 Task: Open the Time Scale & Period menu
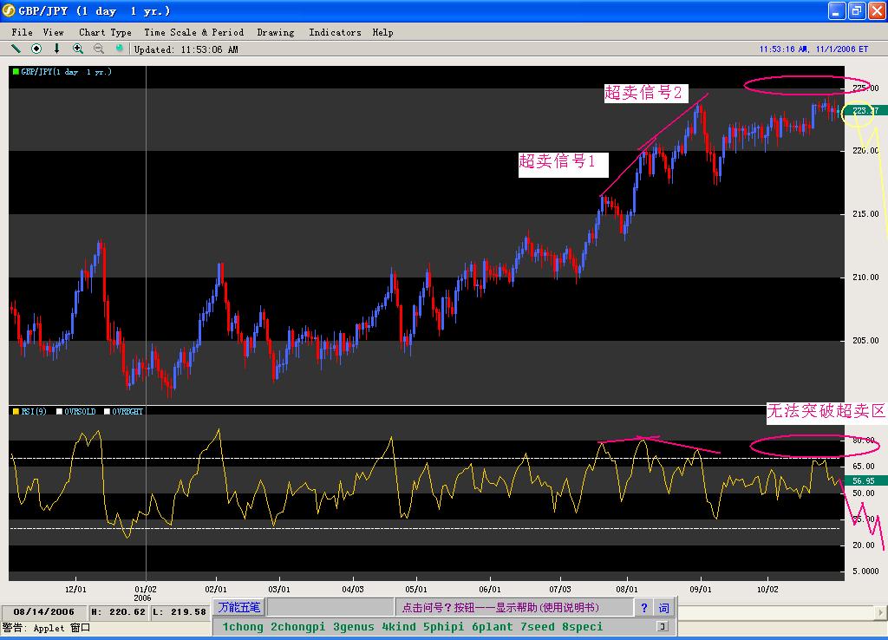193,32
